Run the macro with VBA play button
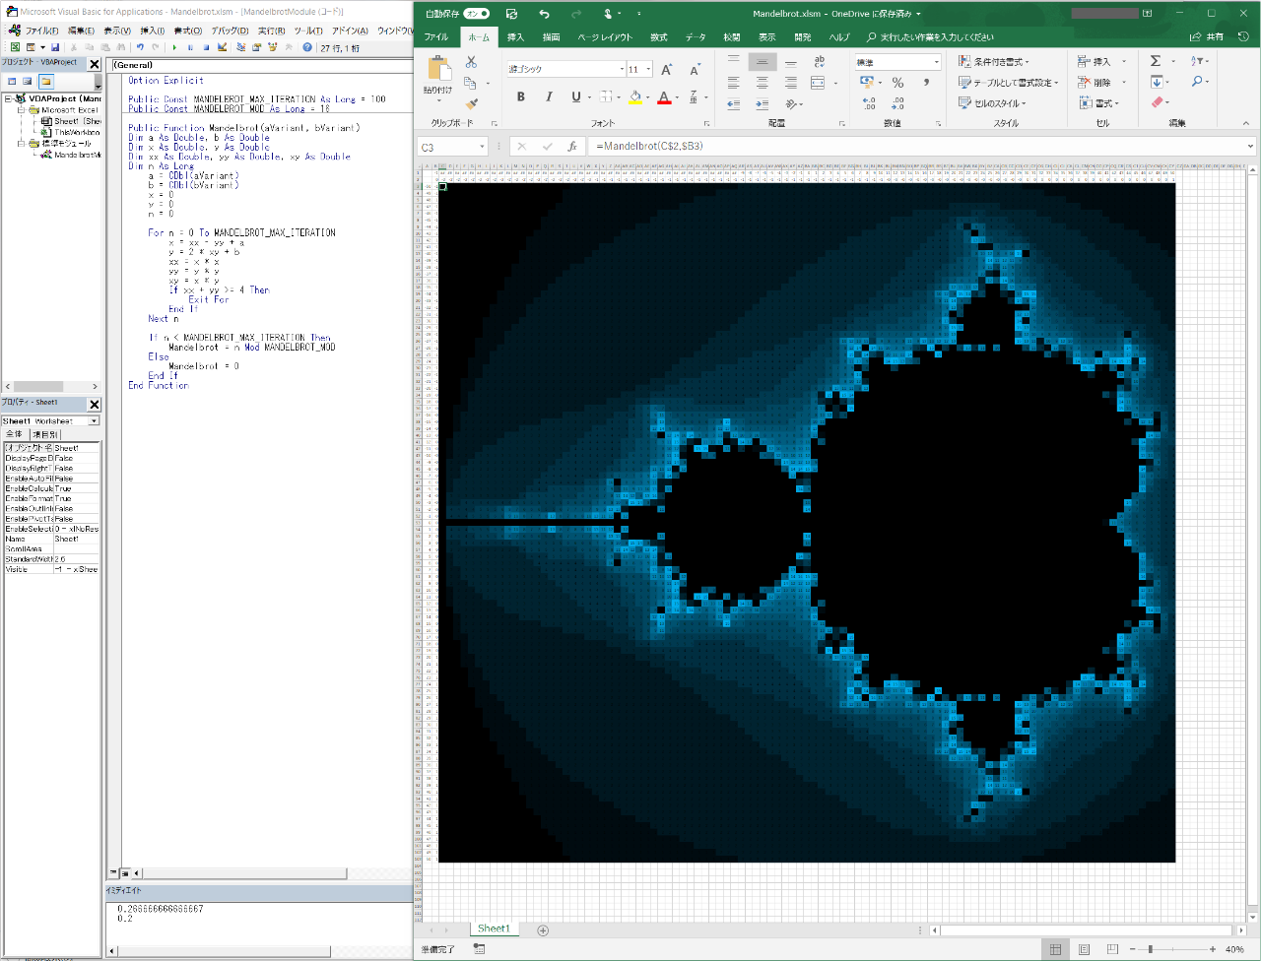This screenshot has height=961, width=1261. [174, 47]
